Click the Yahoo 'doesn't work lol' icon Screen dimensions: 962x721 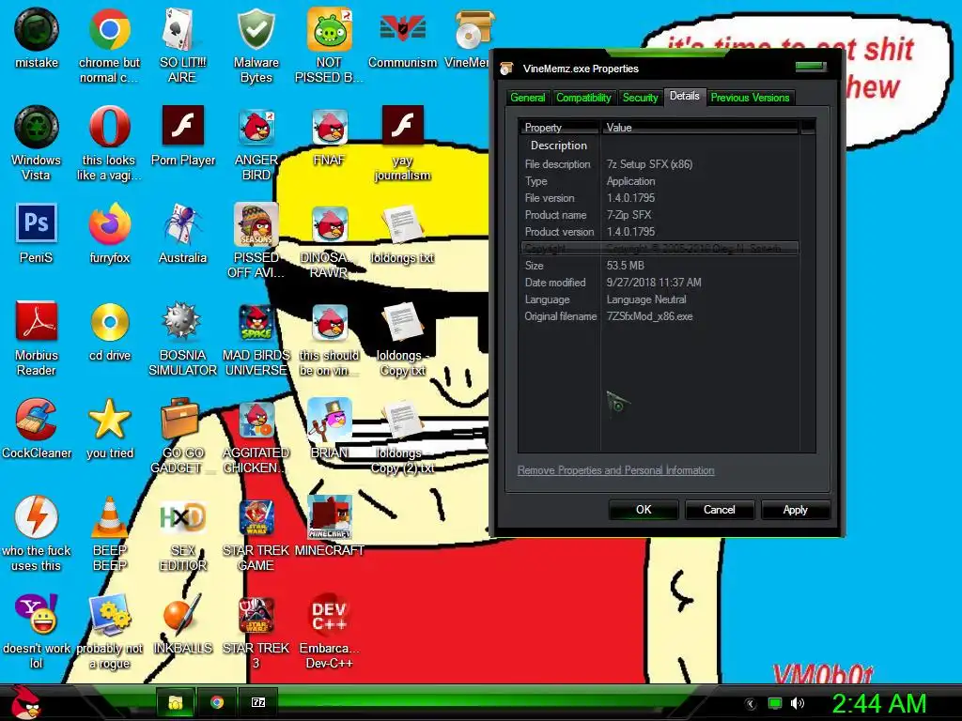(37, 632)
